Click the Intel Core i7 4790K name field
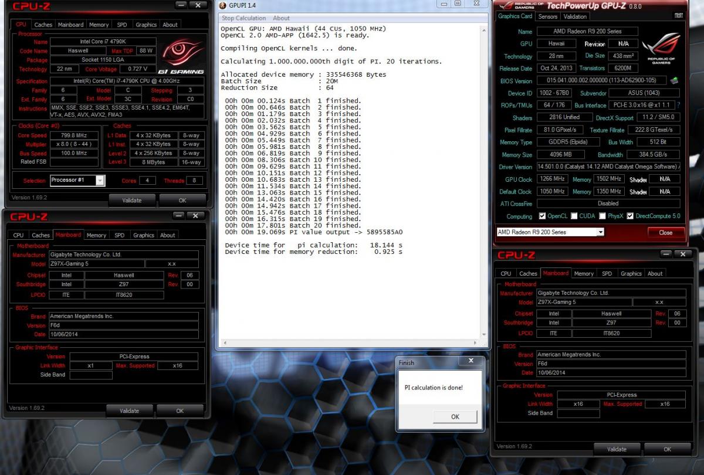Screen dimensions: 704x475 [103, 42]
